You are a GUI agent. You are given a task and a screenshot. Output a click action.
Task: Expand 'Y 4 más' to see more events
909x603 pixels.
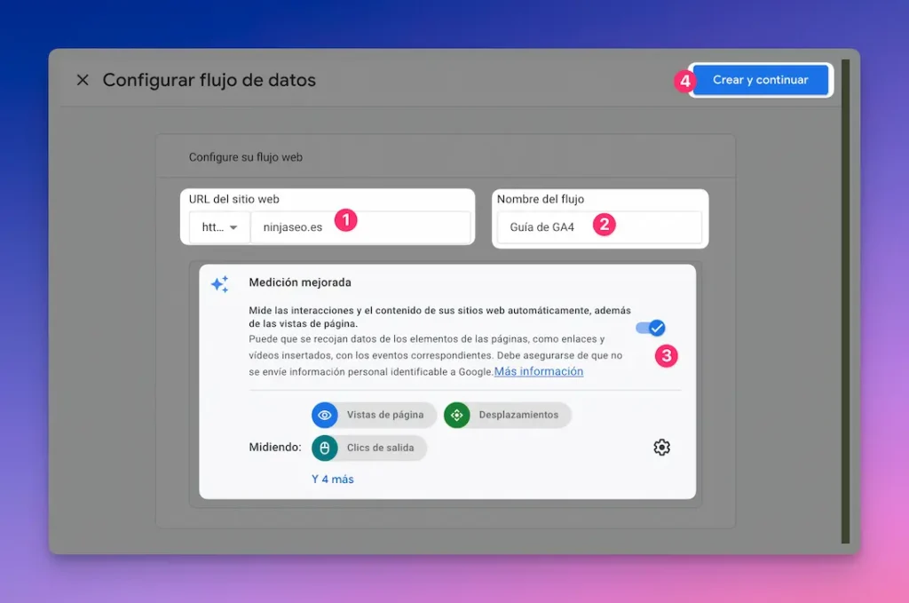(332, 478)
